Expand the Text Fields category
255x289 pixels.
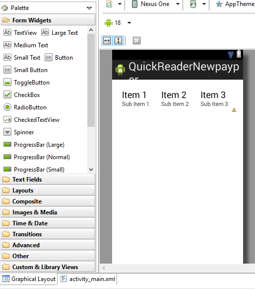[48, 180]
